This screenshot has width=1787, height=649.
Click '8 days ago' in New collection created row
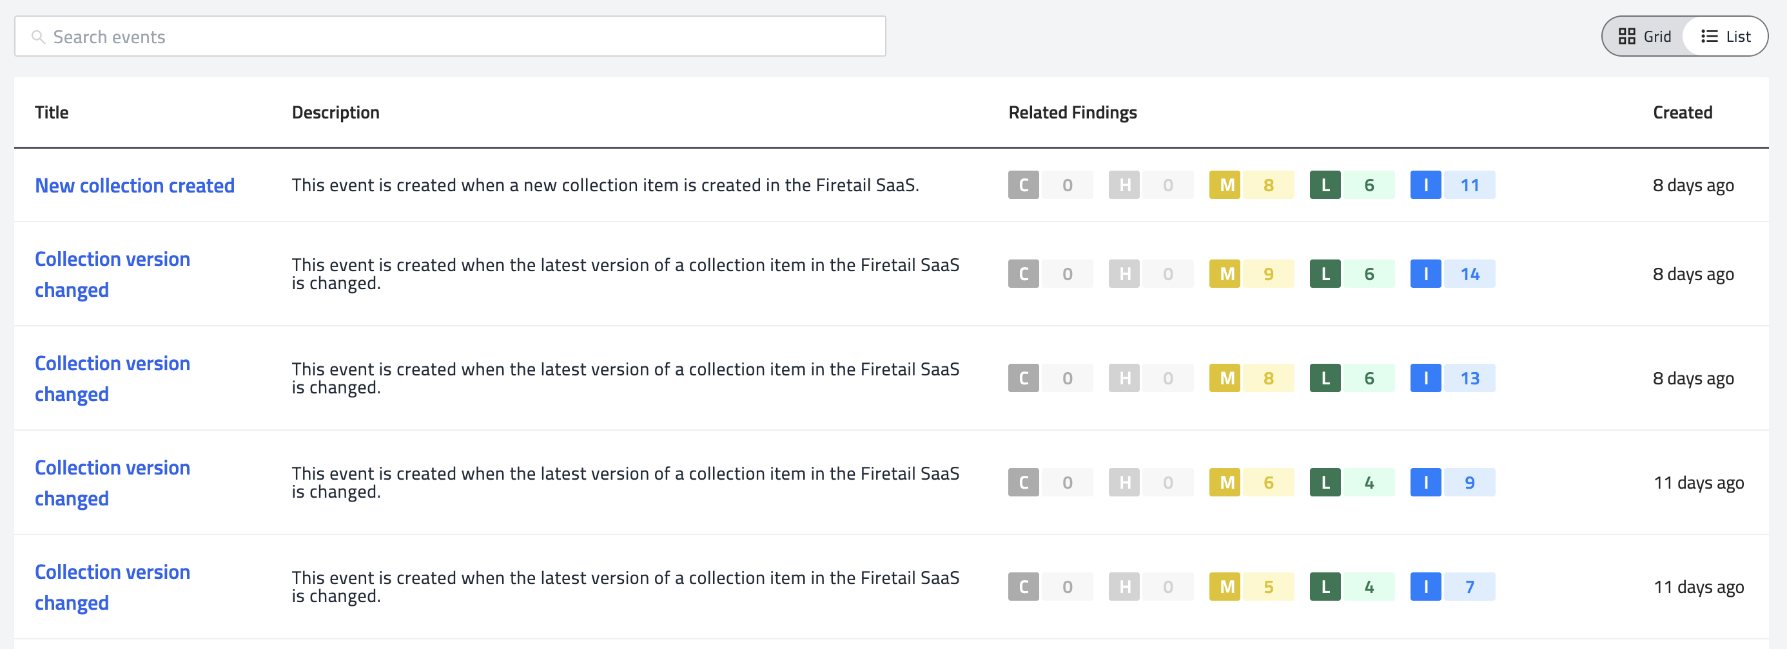1693,185
